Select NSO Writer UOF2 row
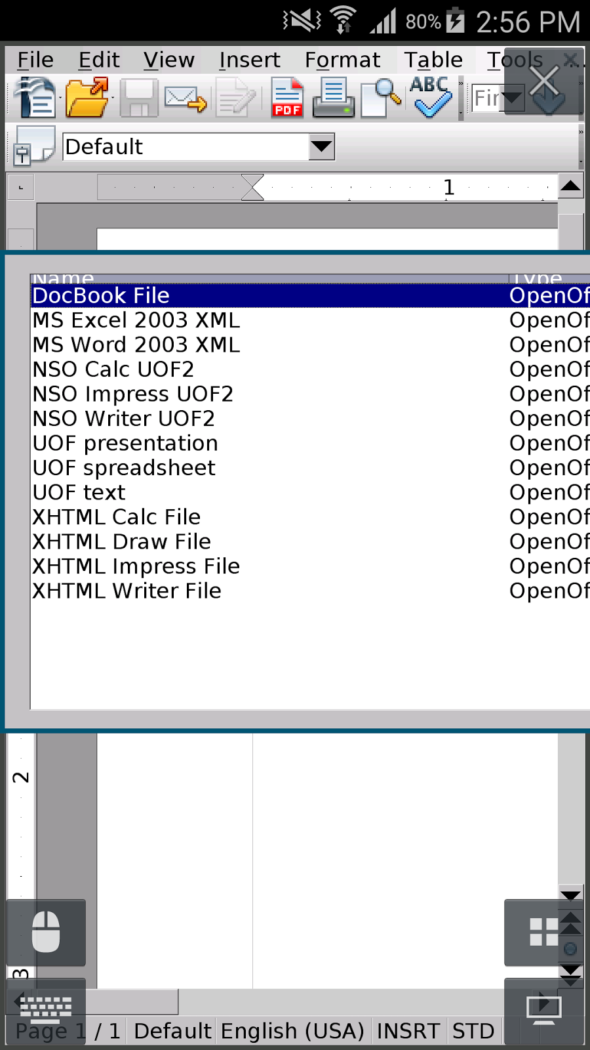This screenshot has height=1050, width=590. click(x=310, y=419)
